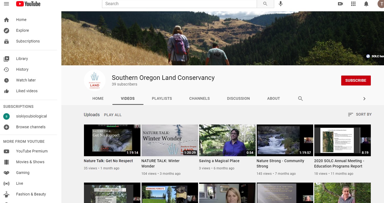
Task: Open the Discussion tab
Action: click(238, 98)
